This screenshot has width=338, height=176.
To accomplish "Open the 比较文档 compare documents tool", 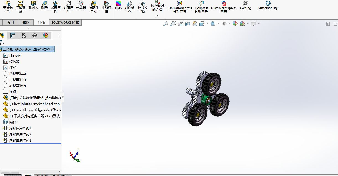I will click(143, 7).
